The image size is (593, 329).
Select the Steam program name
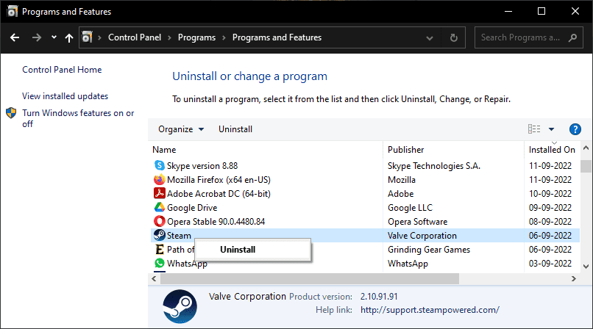tap(179, 236)
